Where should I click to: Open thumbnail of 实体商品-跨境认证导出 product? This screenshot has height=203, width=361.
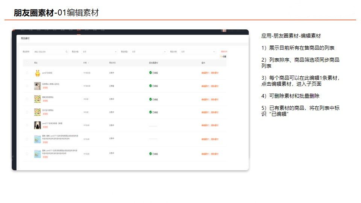tap(38, 86)
